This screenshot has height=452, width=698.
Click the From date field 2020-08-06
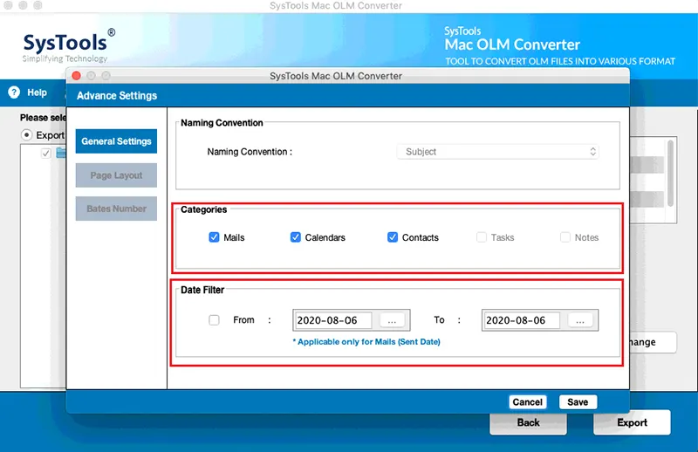[333, 320]
